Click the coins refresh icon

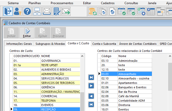pos(93,11)
